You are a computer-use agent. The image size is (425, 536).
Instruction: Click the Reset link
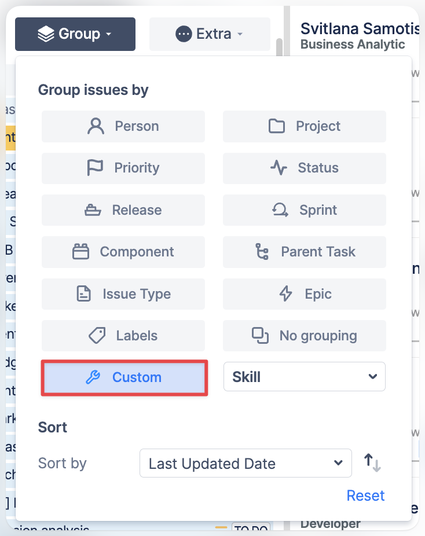(365, 495)
